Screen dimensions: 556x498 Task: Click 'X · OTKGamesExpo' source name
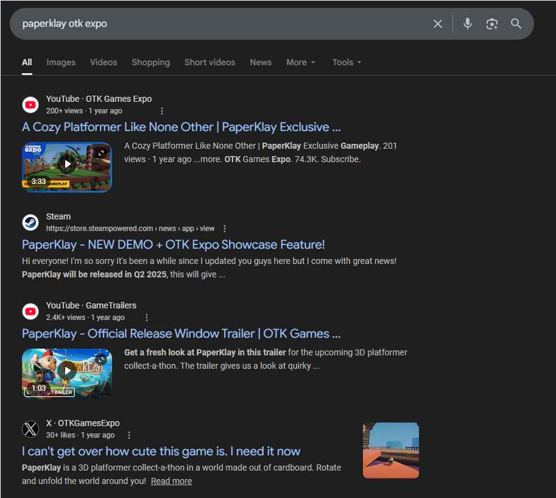(83, 424)
